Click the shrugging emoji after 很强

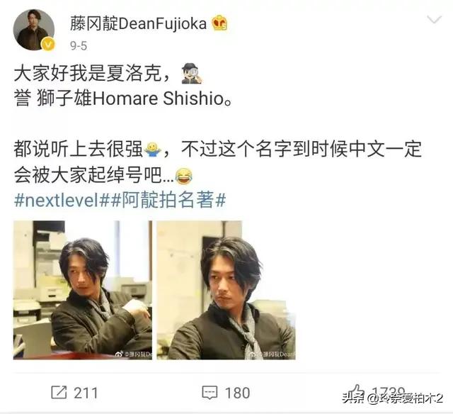click(153, 150)
